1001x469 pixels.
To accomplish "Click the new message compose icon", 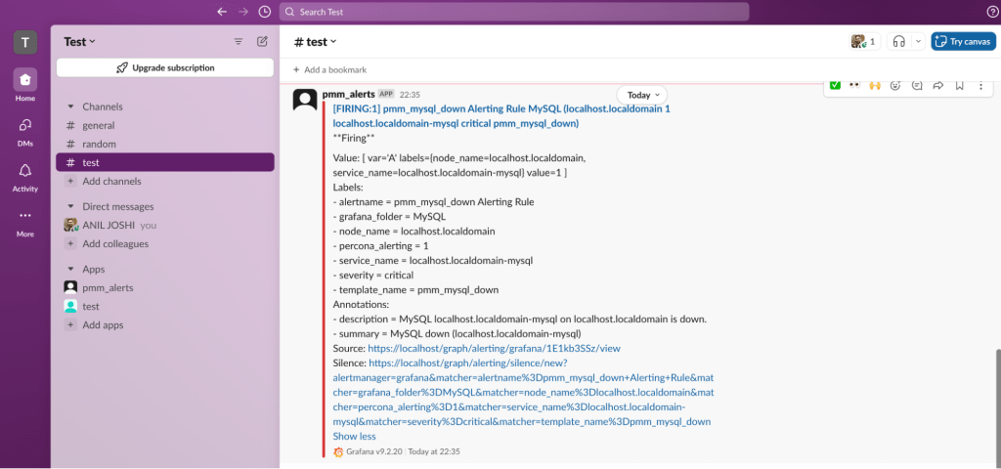I will point(262,42).
